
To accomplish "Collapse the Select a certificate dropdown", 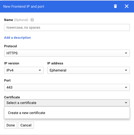I will [67, 103].
